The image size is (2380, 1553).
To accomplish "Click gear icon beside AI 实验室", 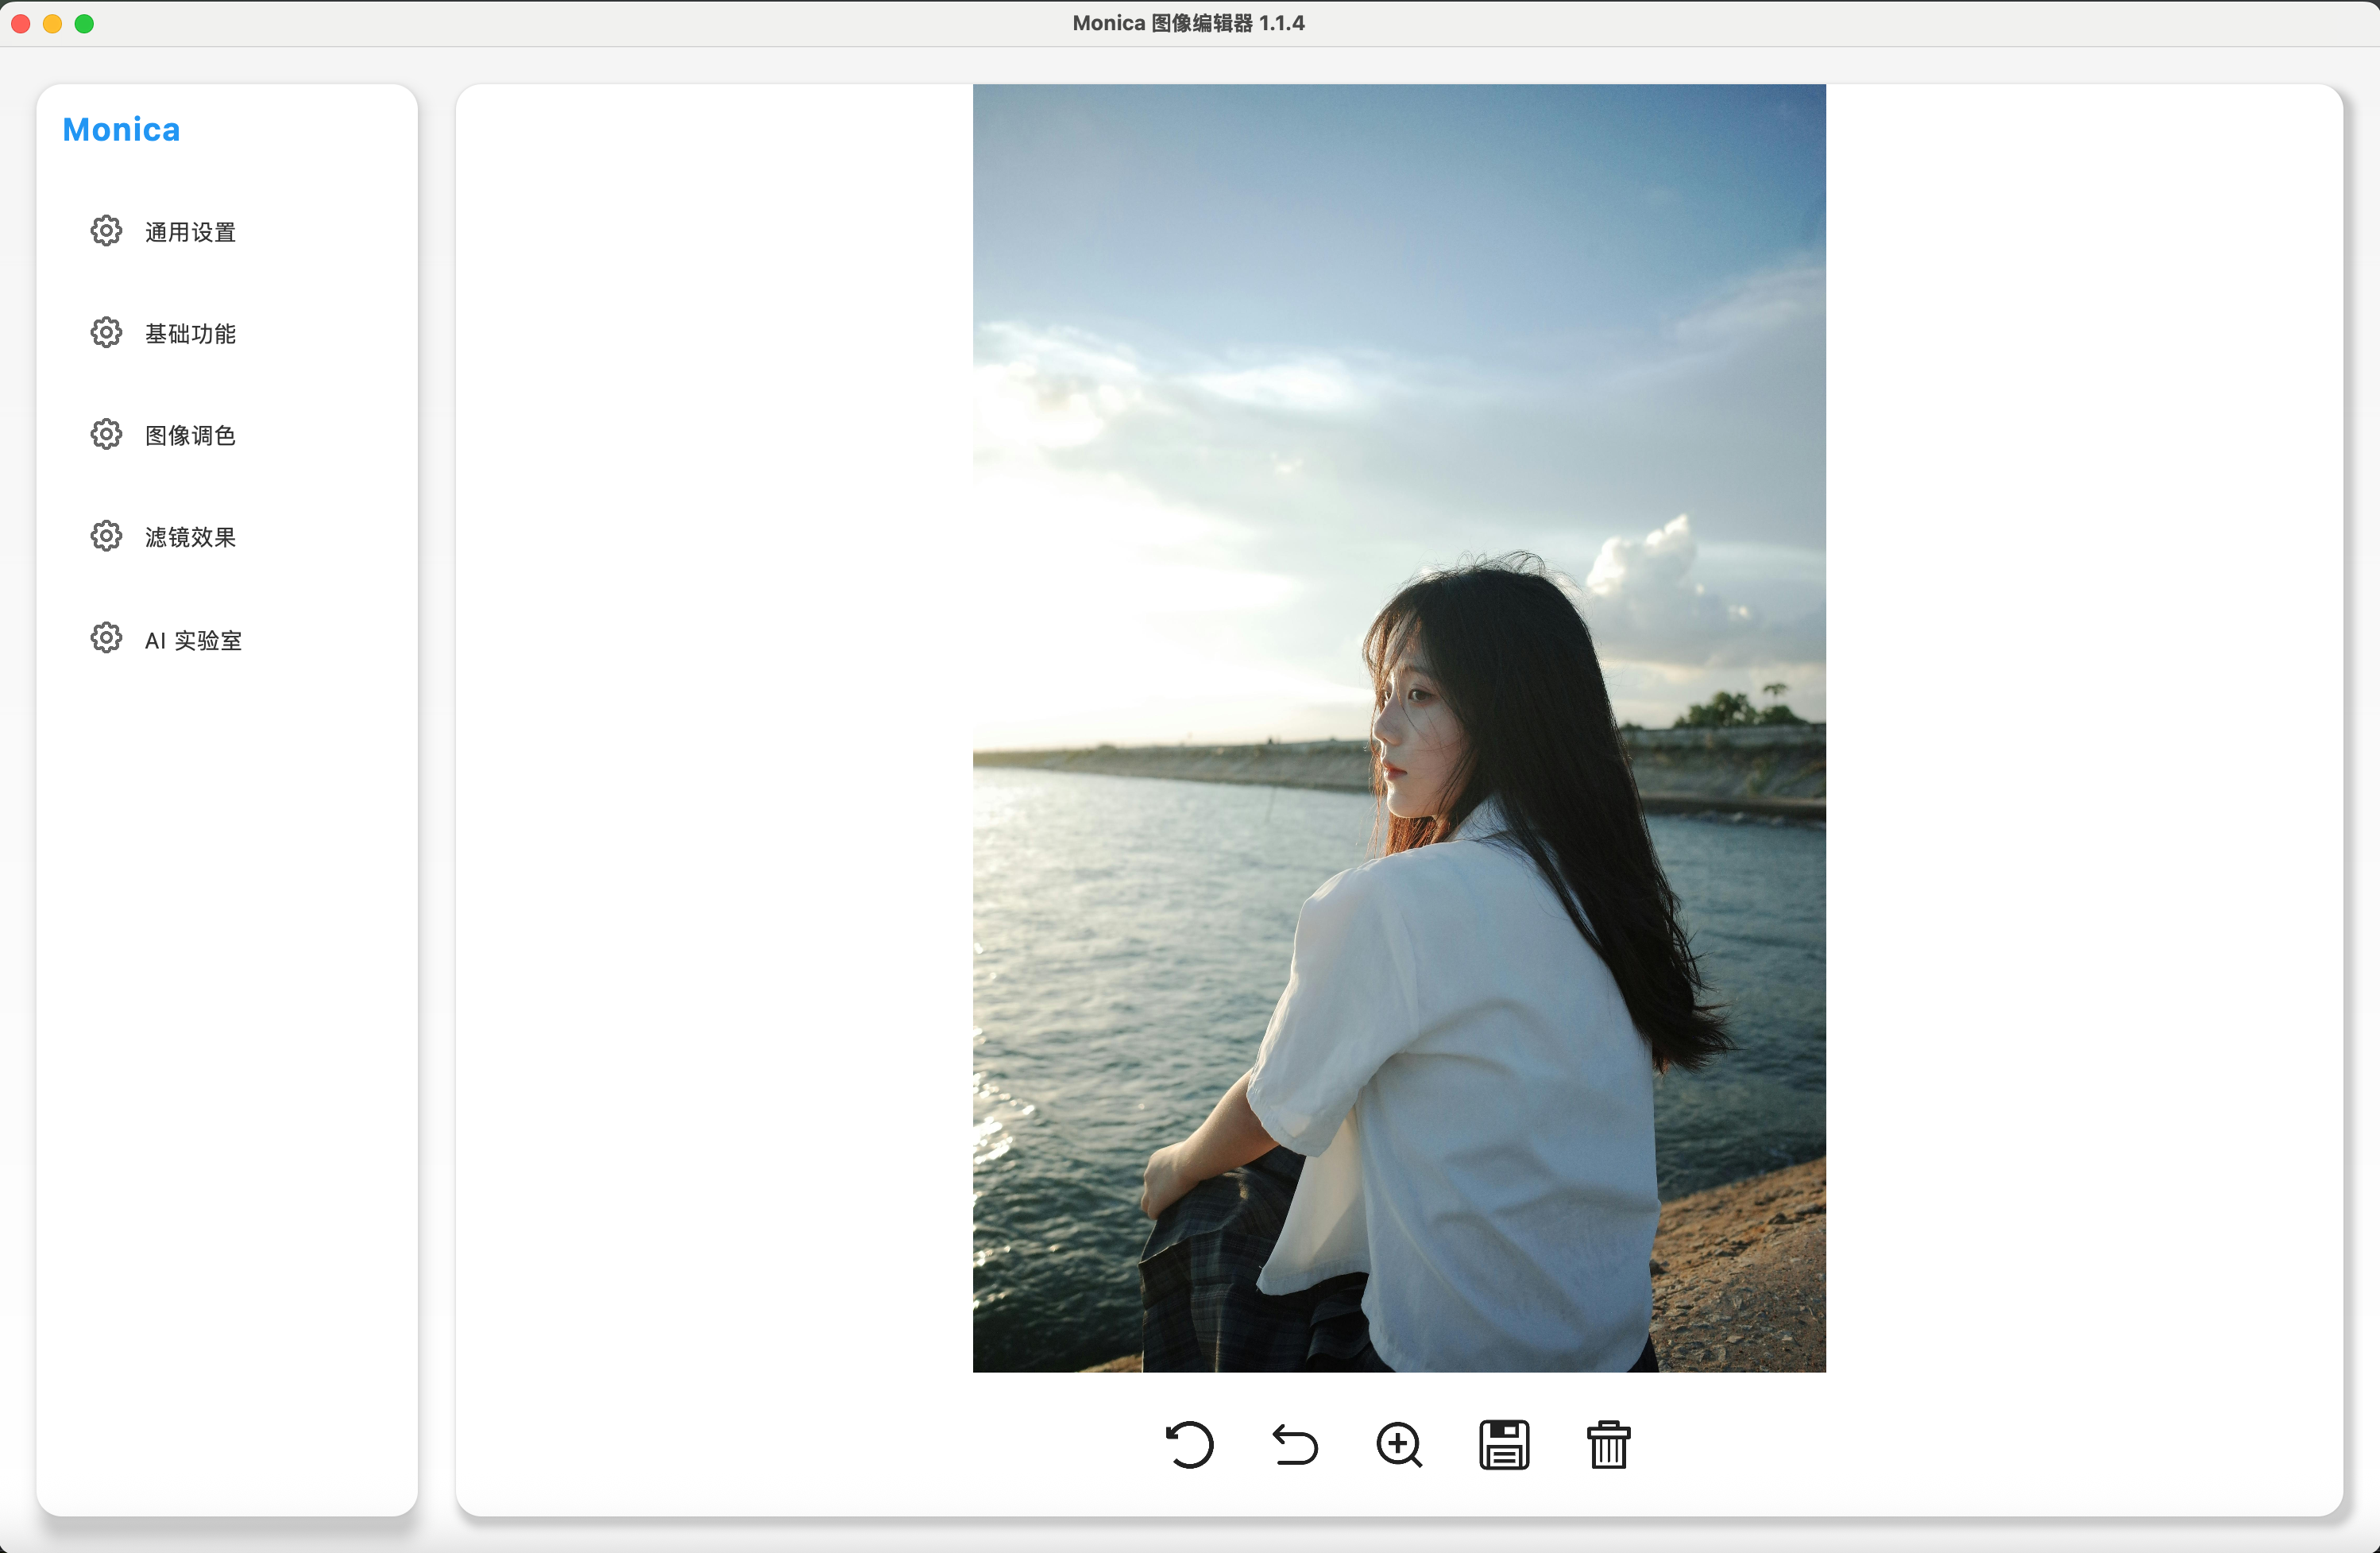I will (x=106, y=638).
